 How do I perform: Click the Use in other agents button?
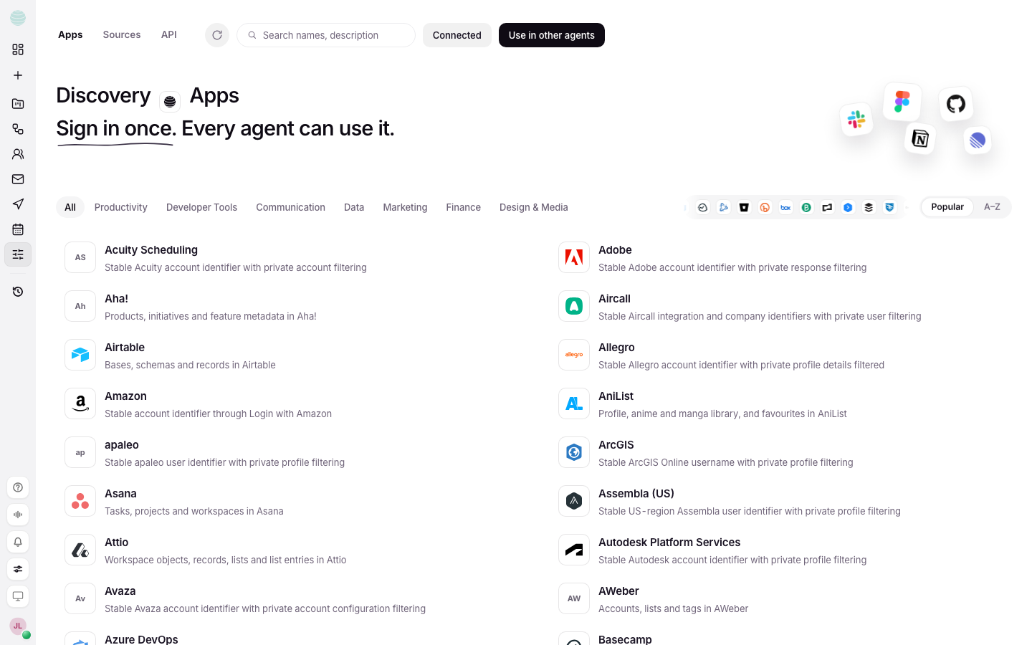(x=552, y=35)
